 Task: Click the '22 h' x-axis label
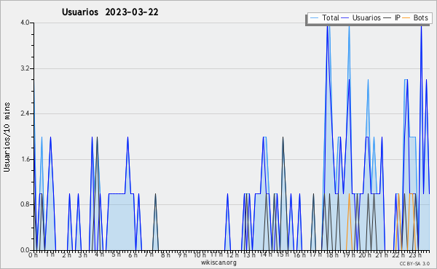(398, 255)
